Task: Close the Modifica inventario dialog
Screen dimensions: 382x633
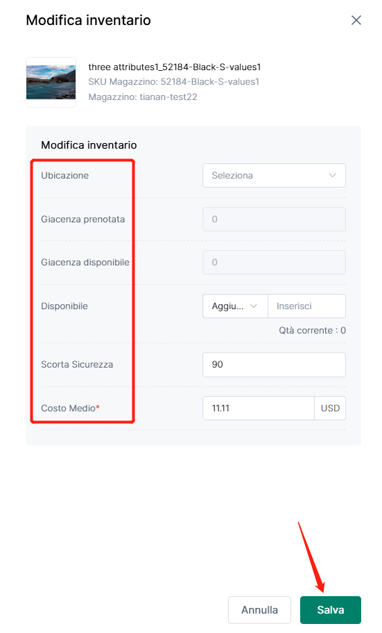Action: click(x=356, y=20)
